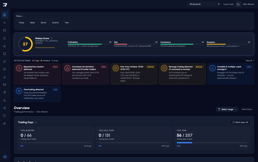Open the Repeated loss clusters detected card
The width and height of the screenshot is (258, 162).
[37, 74]
